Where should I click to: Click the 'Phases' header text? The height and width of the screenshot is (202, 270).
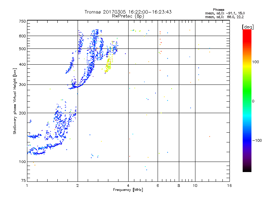click(x=218, y=10)
